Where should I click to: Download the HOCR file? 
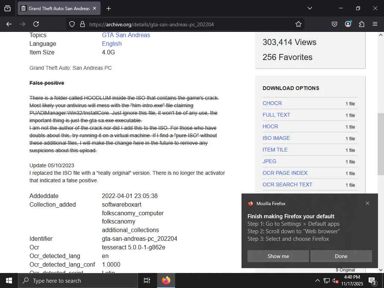(x=270, y=126)
